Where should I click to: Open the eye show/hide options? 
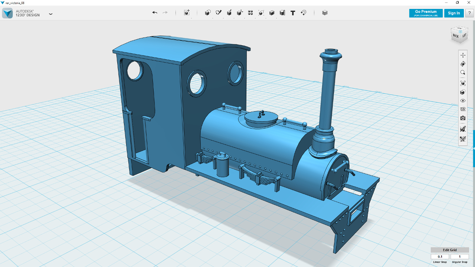pos(463,101)
